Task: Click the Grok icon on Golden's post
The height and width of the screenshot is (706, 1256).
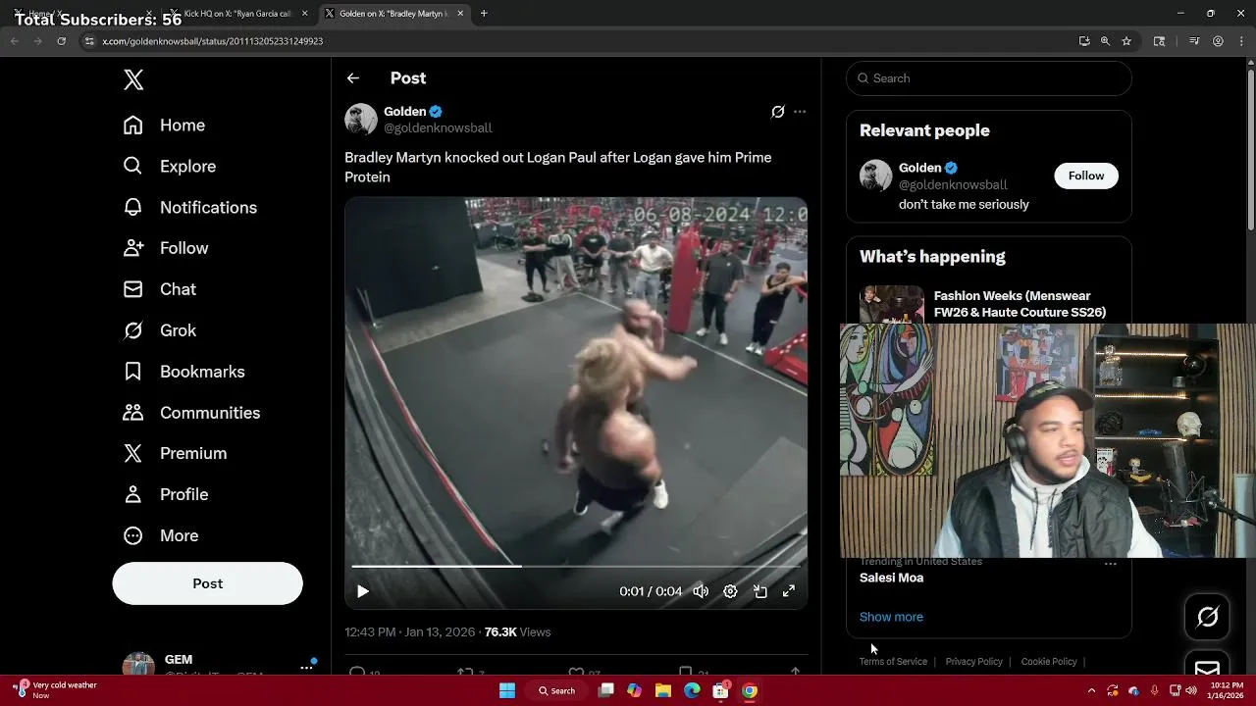Action: pos(778,112)
